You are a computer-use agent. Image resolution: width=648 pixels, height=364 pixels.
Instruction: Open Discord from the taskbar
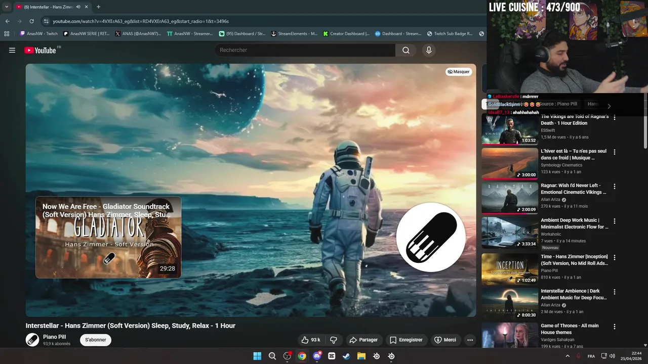tap(317, 356)
